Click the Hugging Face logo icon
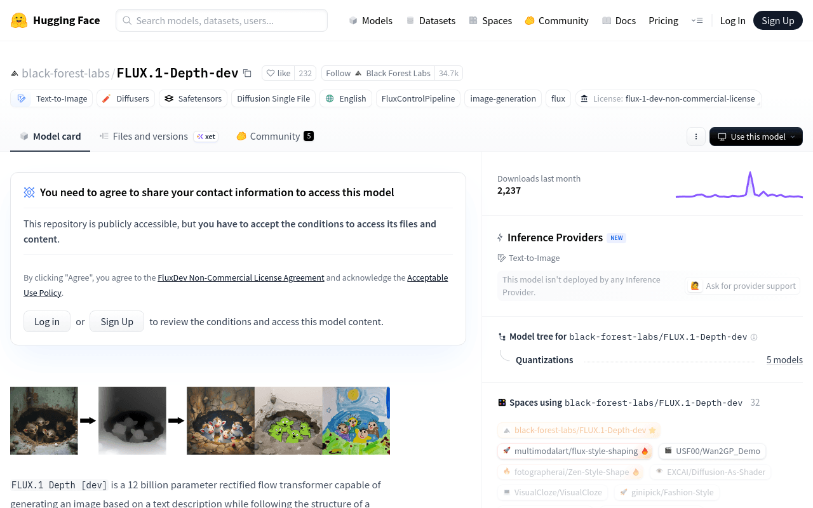This screenshot has height=508, width=813. point(19,20)
